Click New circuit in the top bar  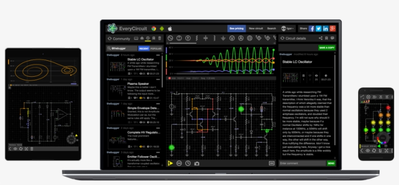[x=256, y=29]
